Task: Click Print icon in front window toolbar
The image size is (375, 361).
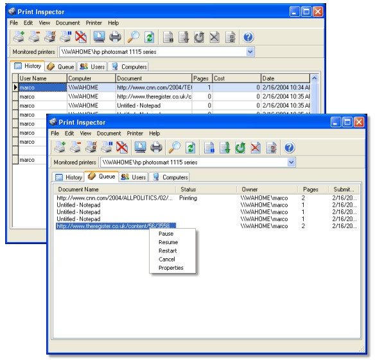Action: [156, 147]
